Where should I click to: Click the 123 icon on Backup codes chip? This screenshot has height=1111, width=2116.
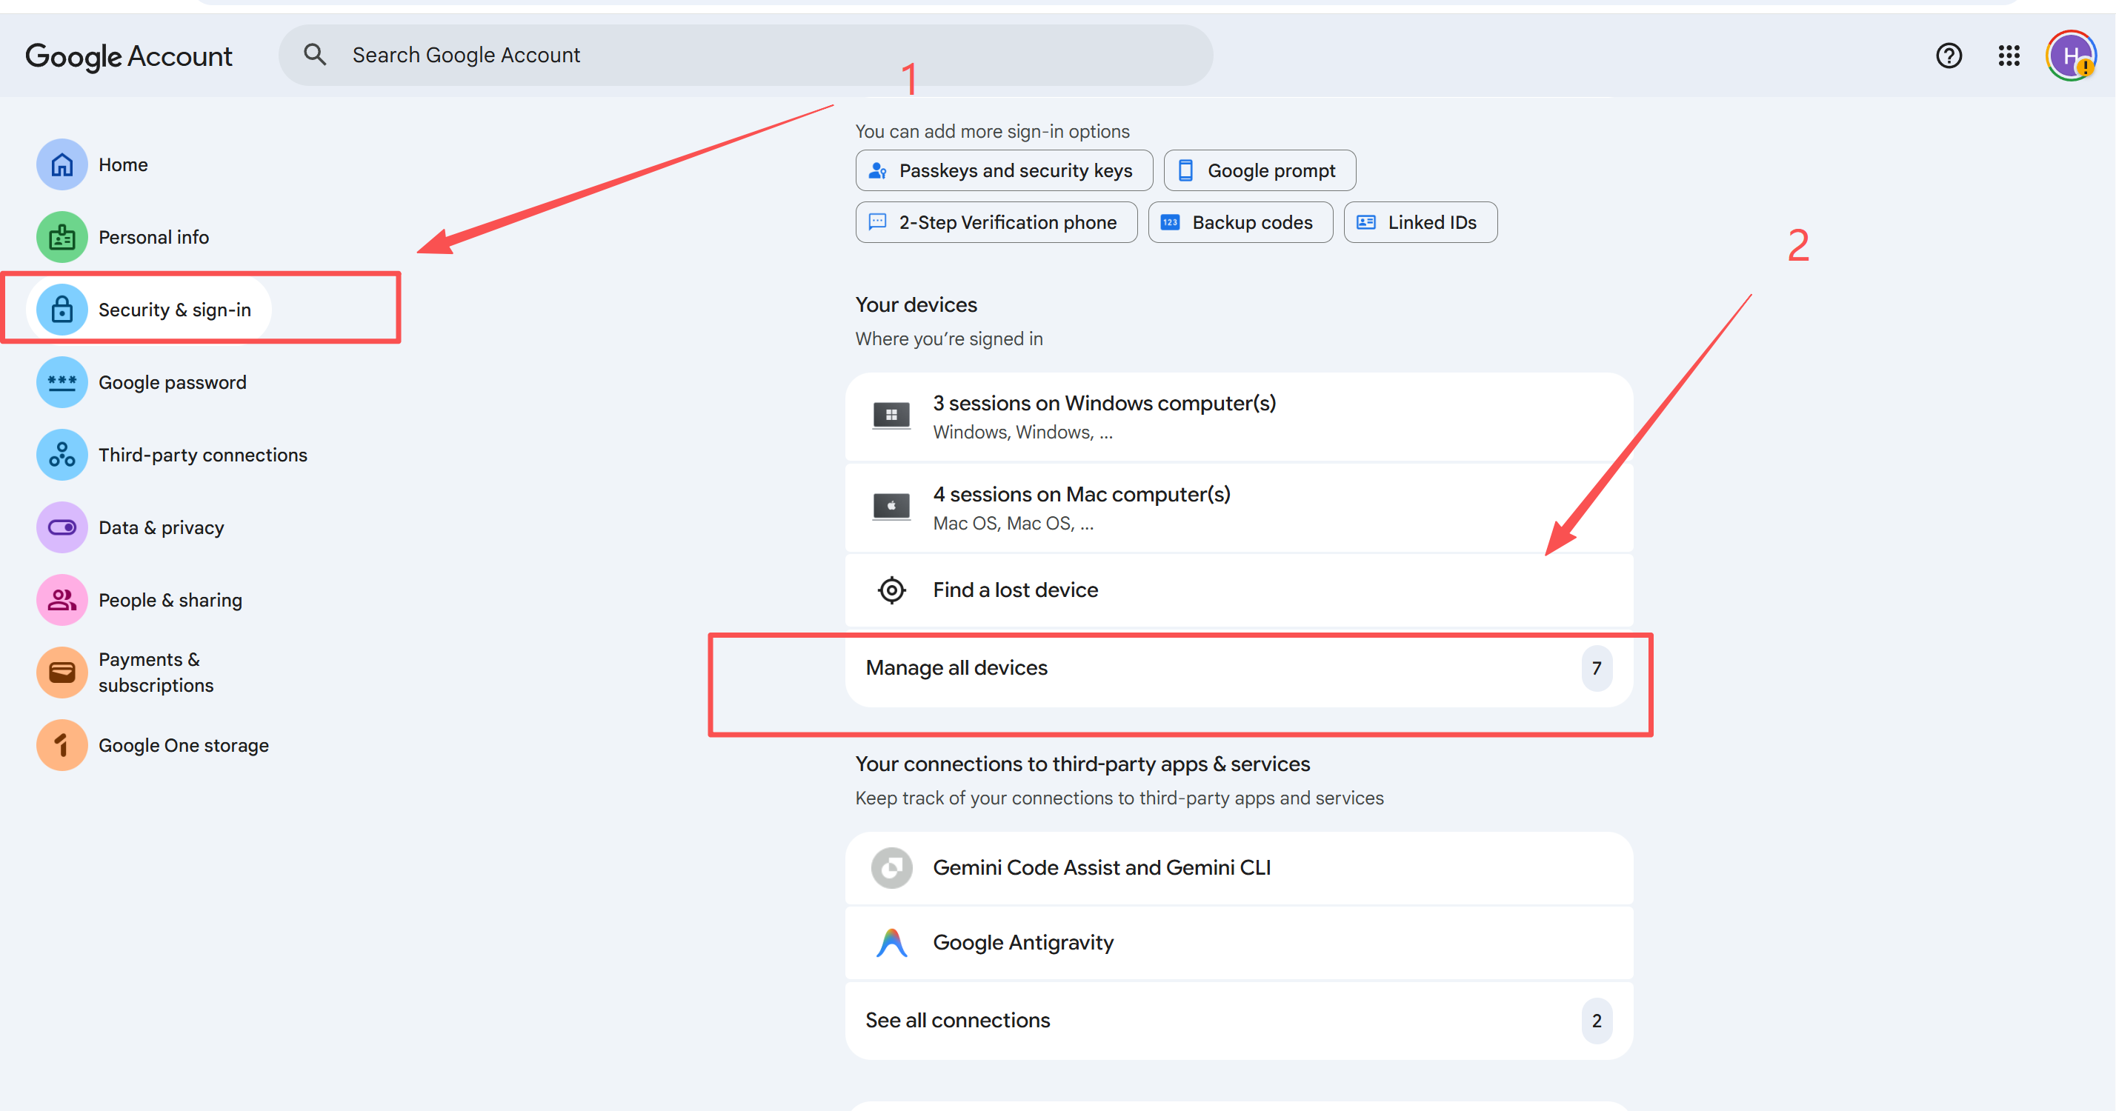1170,222
